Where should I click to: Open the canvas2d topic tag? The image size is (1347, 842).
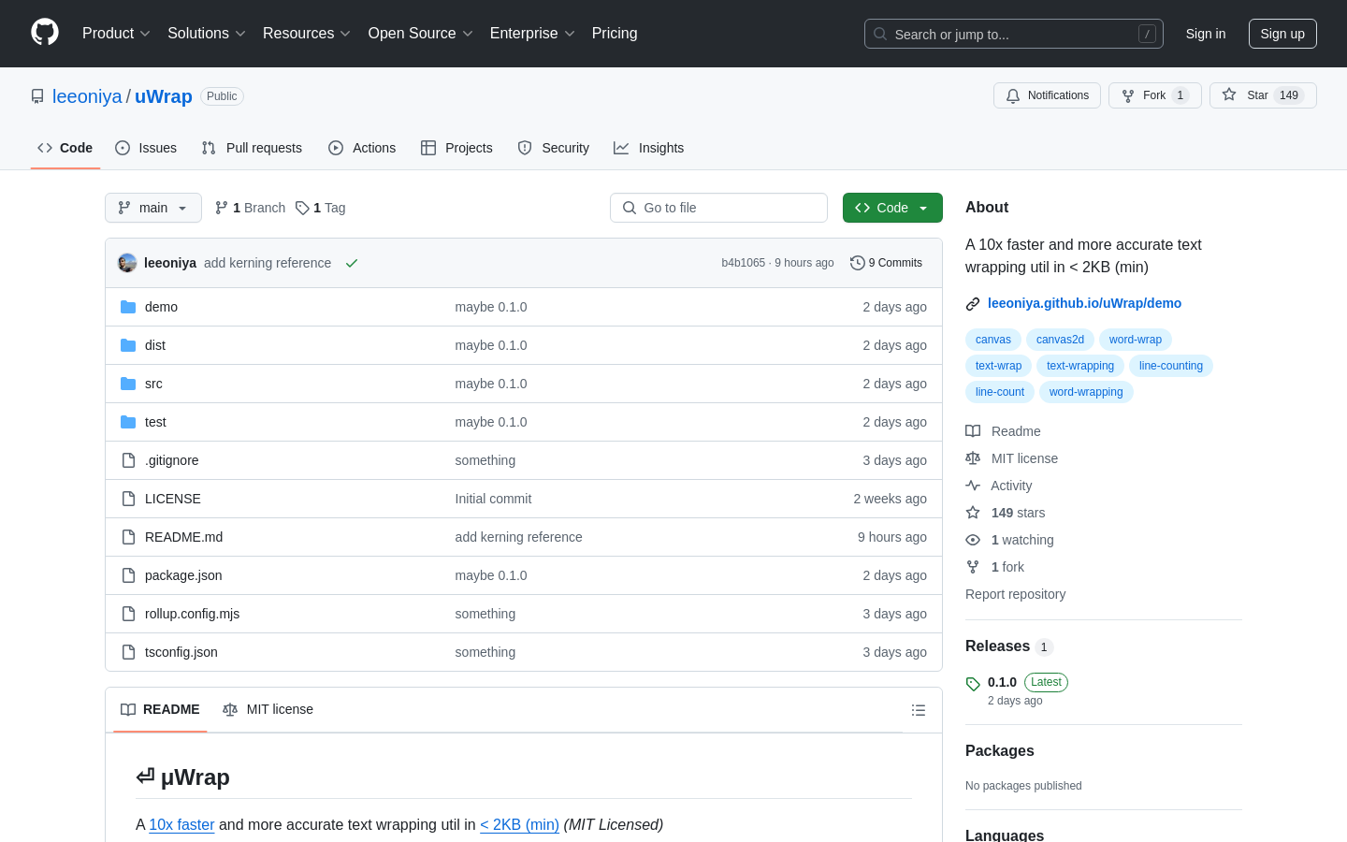[1060, 340]
